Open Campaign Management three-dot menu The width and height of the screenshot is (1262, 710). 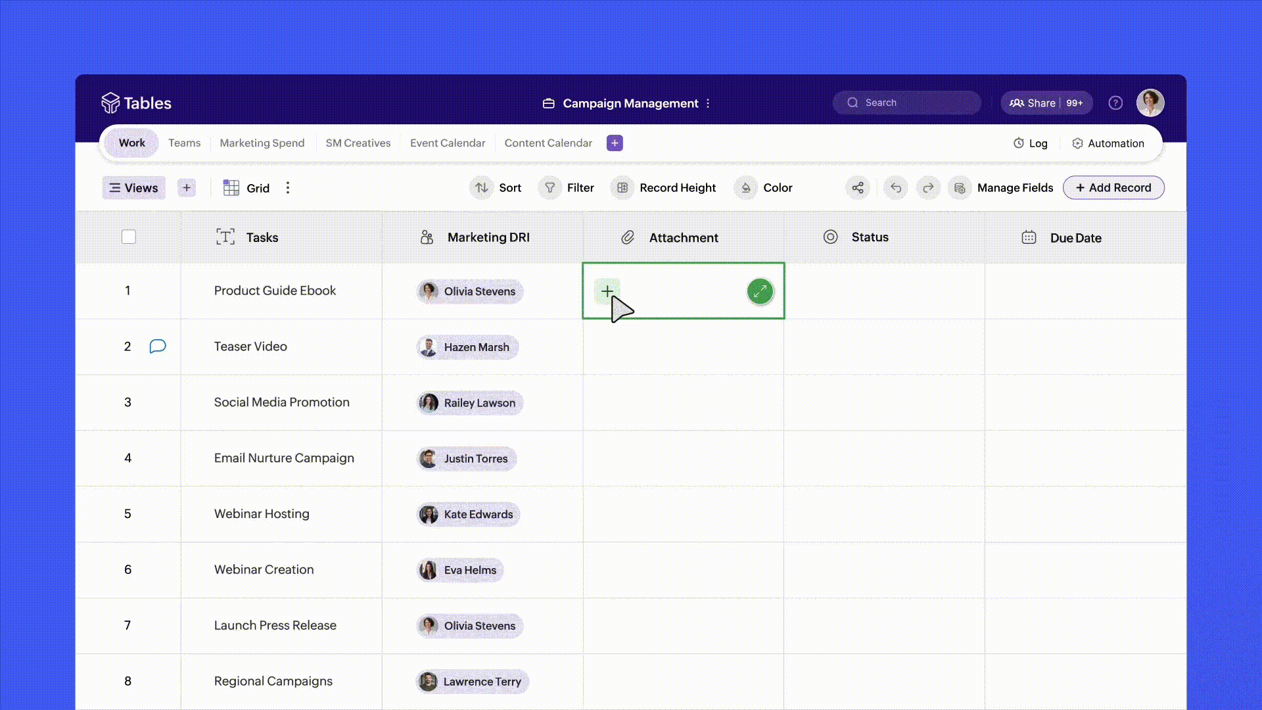coord(708,104)
